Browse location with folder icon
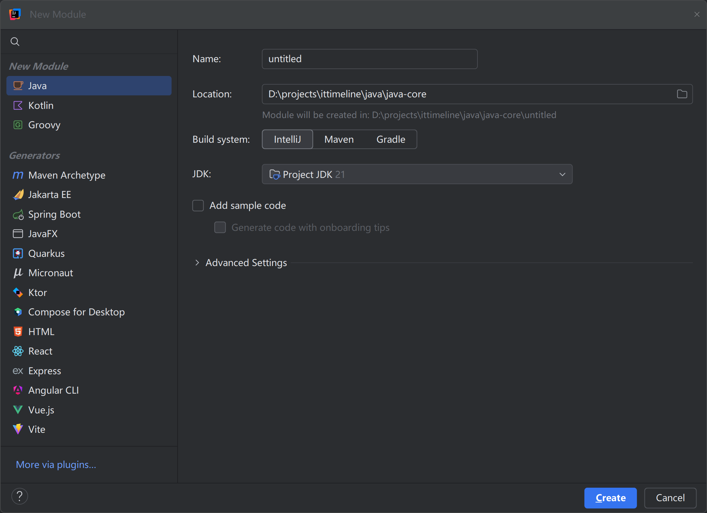Viewport: 707px width, 513px height. 682,94
